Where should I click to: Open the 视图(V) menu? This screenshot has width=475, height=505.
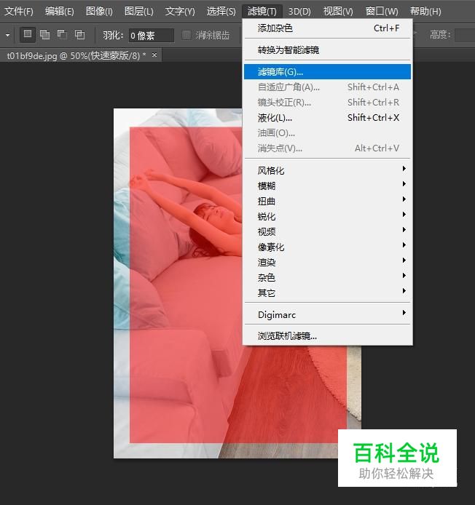338,12
